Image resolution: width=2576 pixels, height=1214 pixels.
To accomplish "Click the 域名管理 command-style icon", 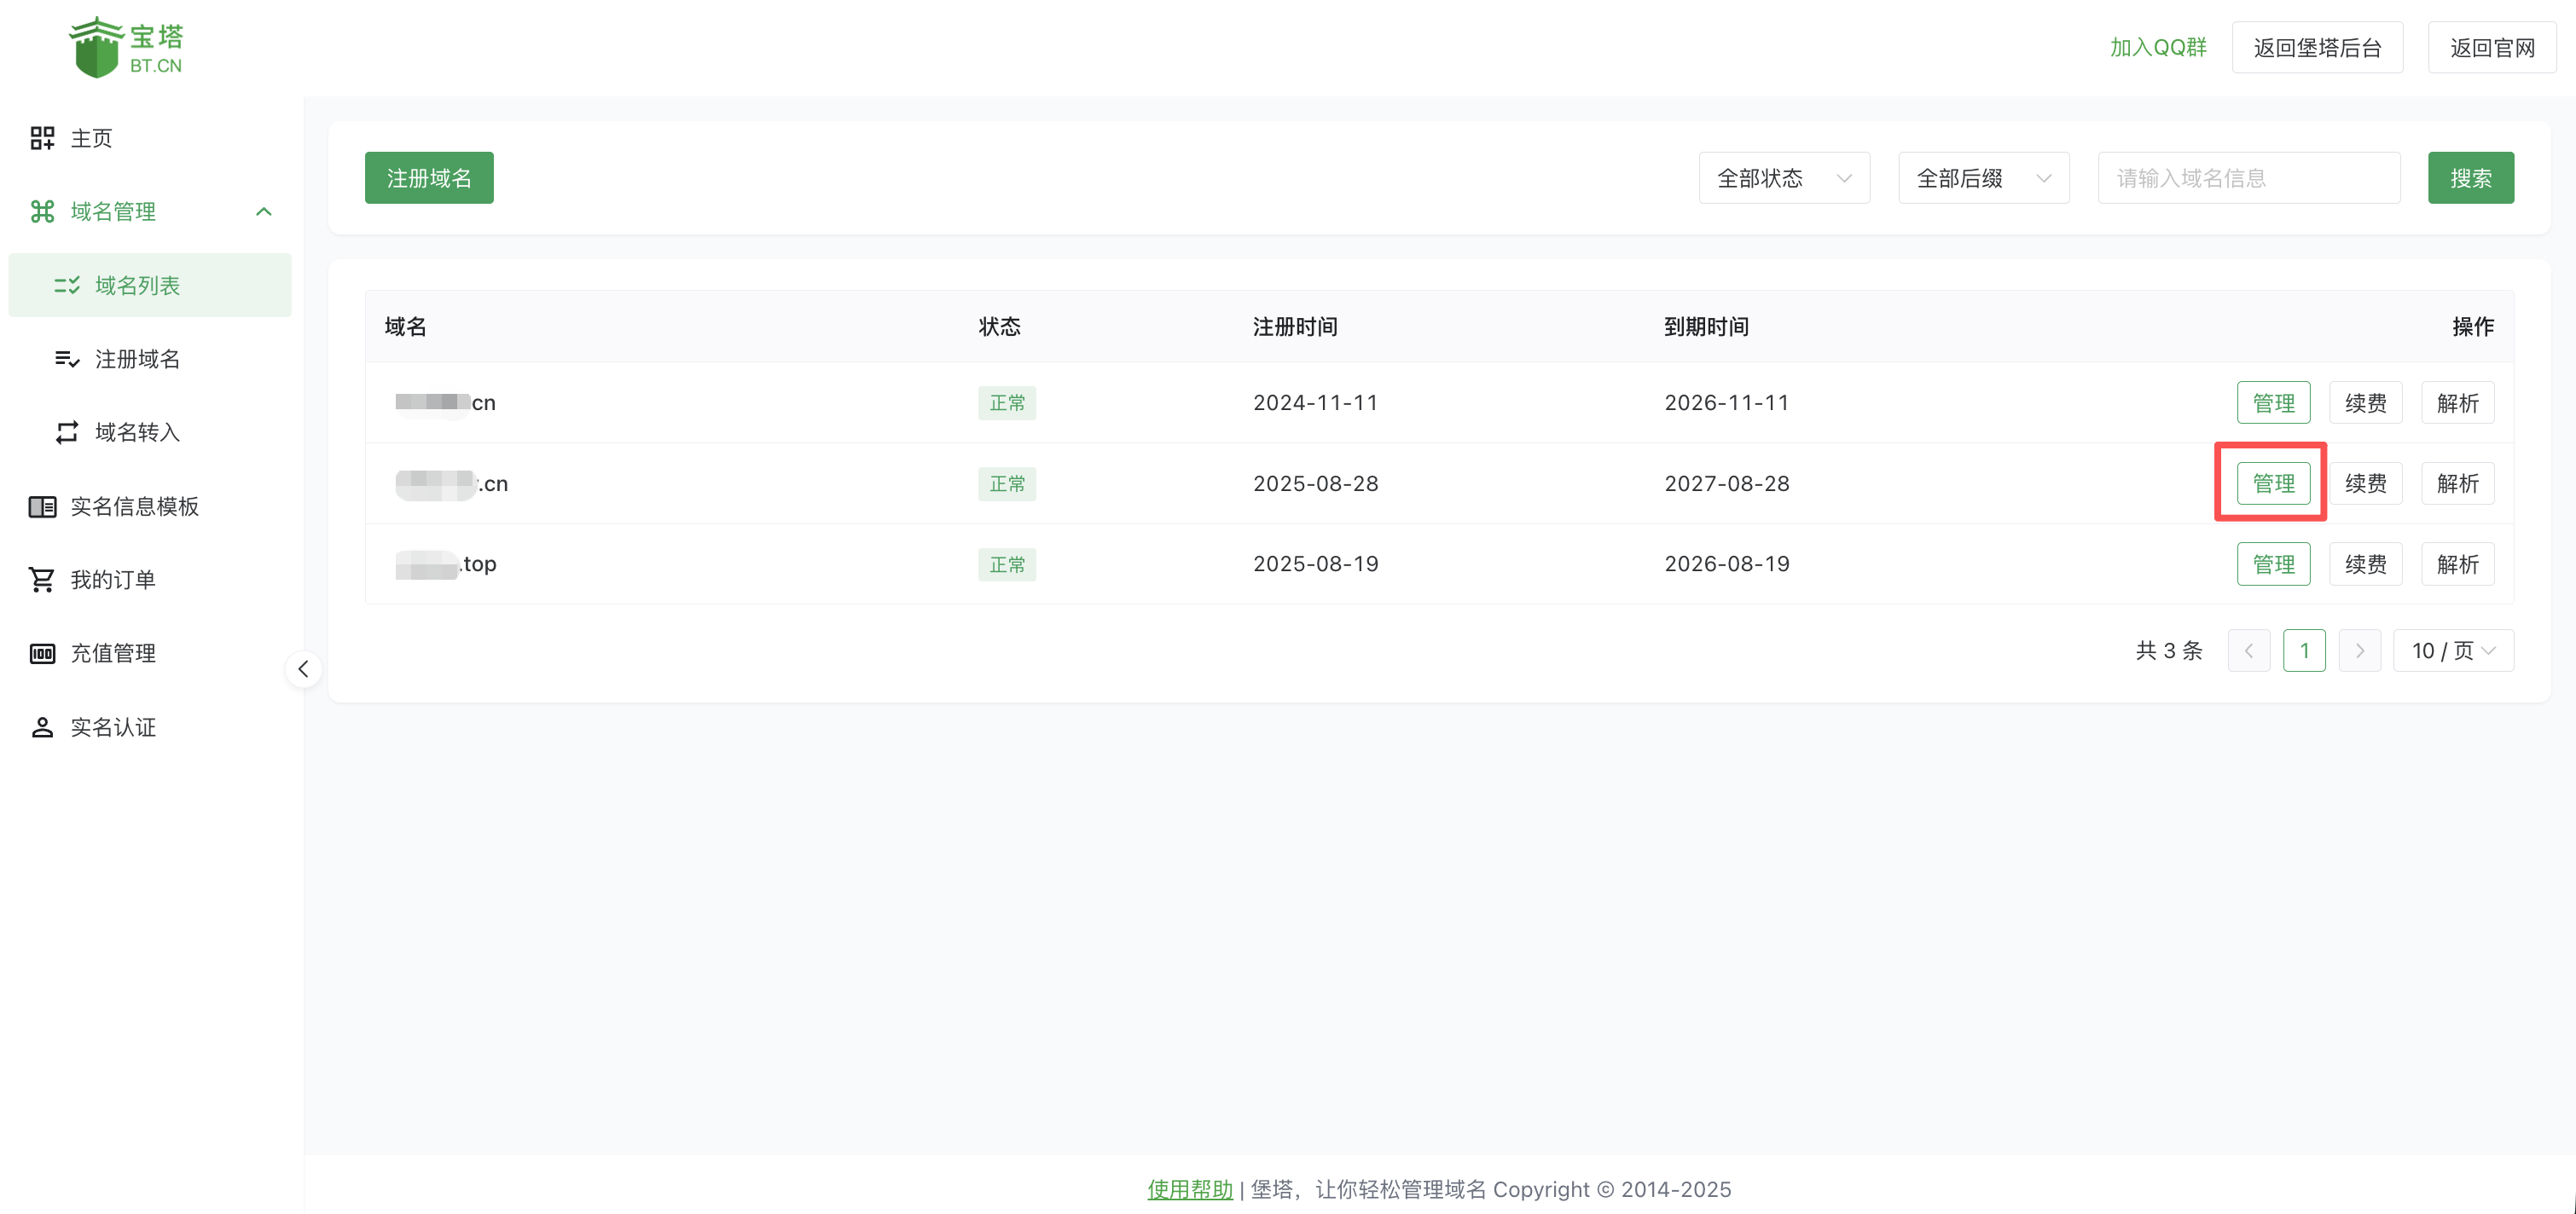I will click(42, 211).
